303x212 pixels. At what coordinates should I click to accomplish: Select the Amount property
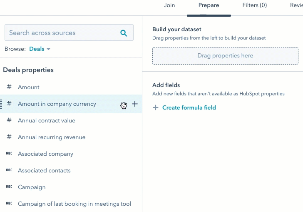29,87
